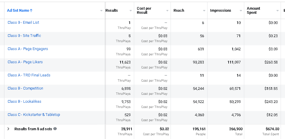Image resolution: width=285 pixels, height=139 pixels.
Task: Open the Class 0 - Email List ad set
Action: [x=23, y=23]
